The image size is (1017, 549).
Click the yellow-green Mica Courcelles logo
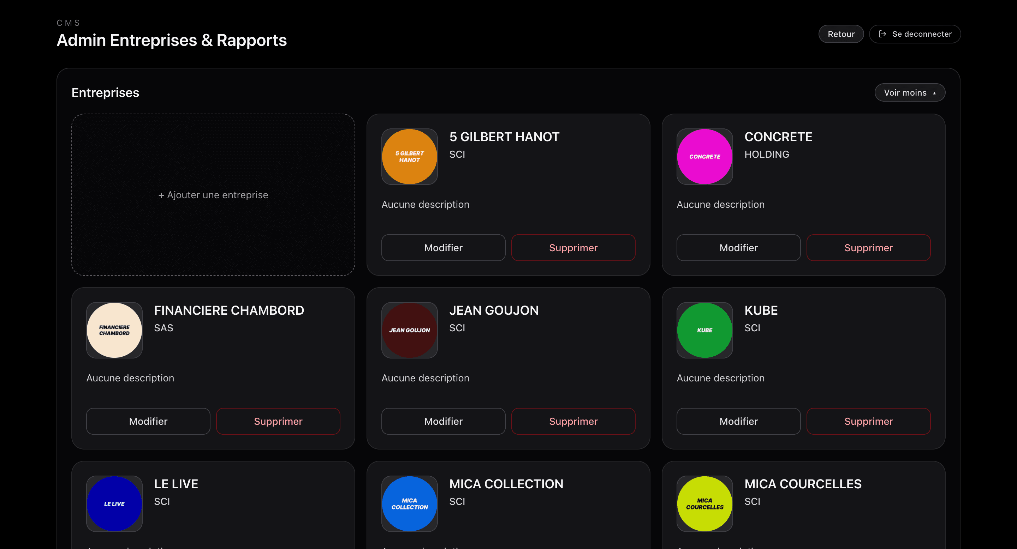pyautogui.click(x=704, y=503)
